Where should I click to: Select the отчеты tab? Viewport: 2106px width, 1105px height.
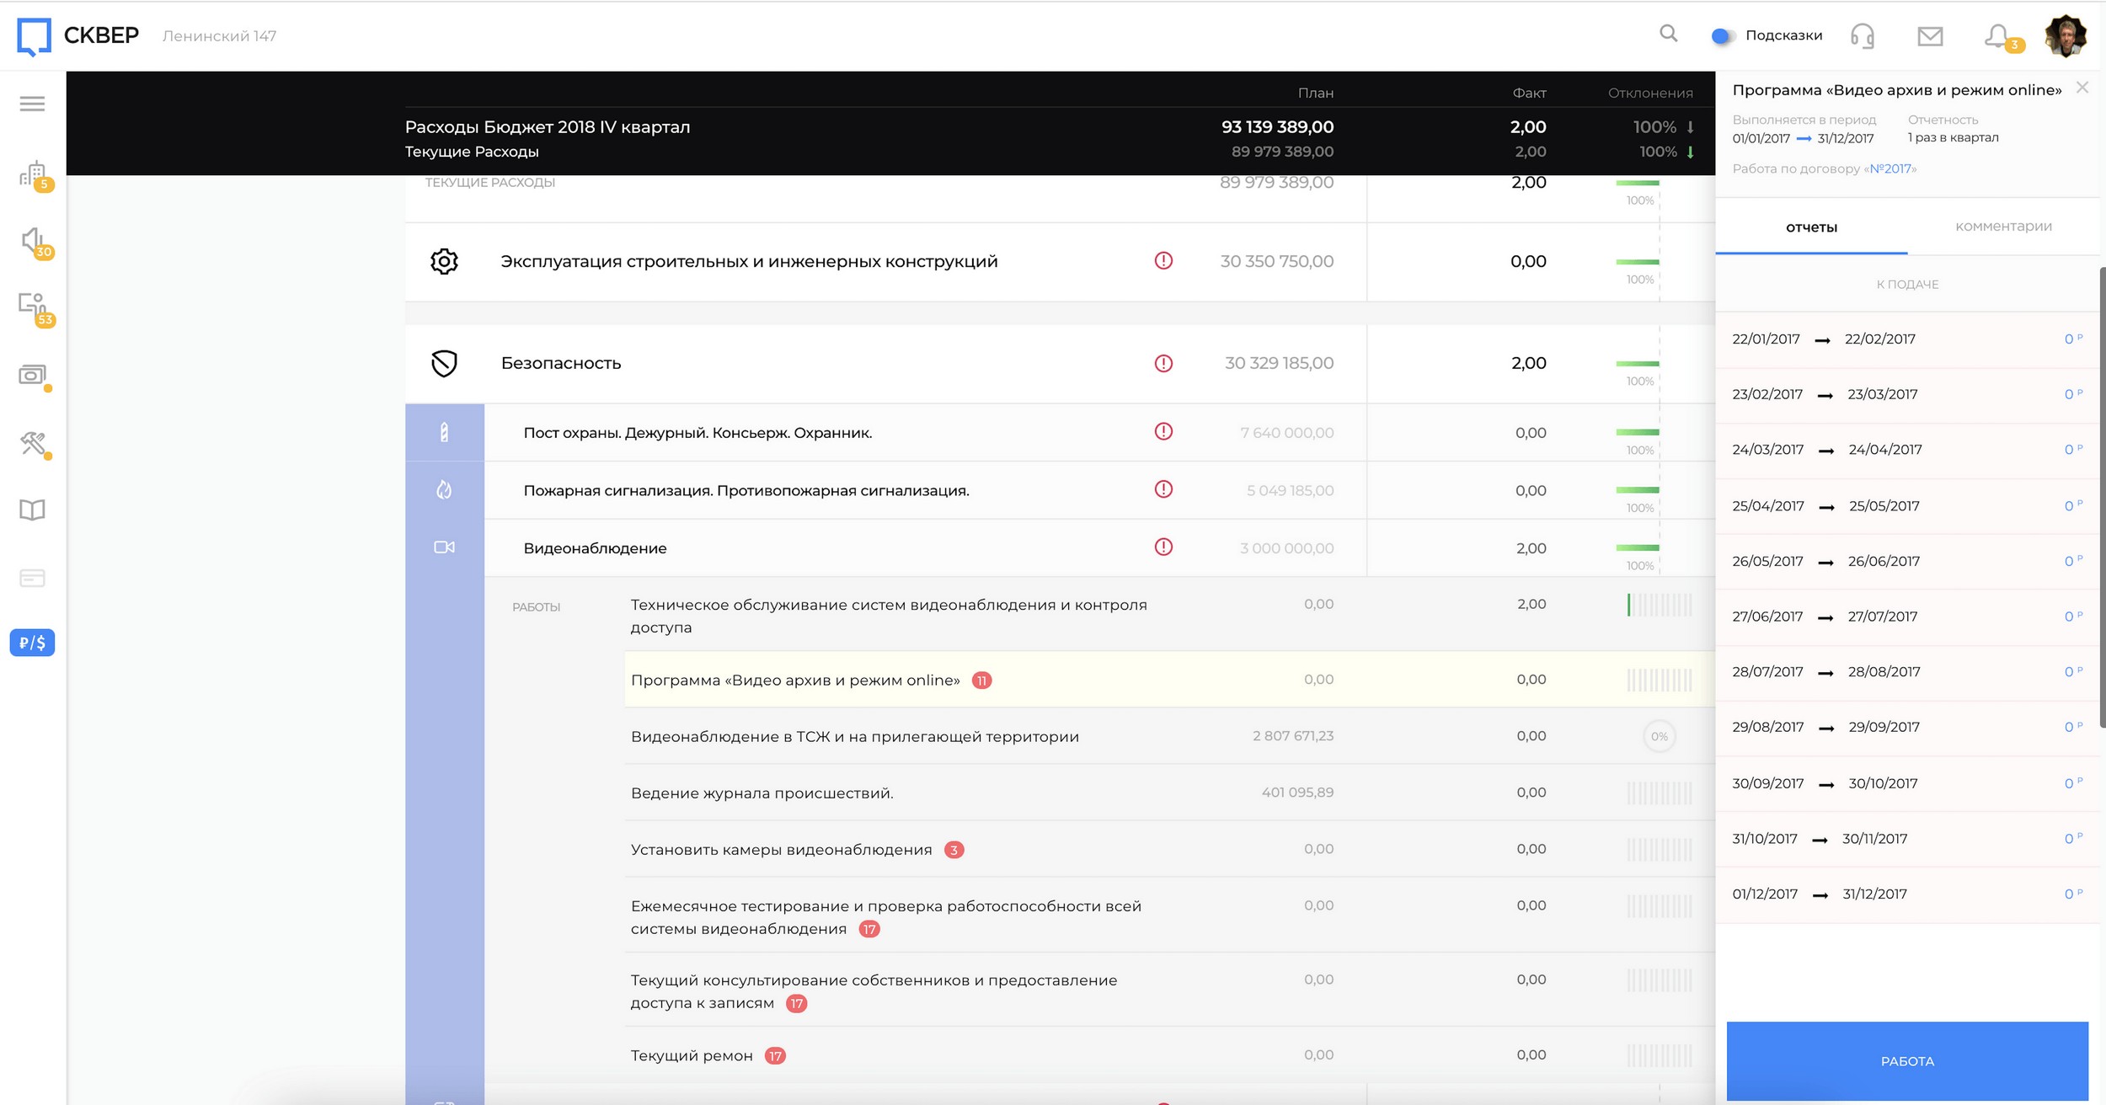tap(1811, 227)
